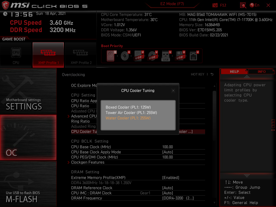
Task: Open M-FLASH USB BIOS flash panel
Action: (28, 184)
